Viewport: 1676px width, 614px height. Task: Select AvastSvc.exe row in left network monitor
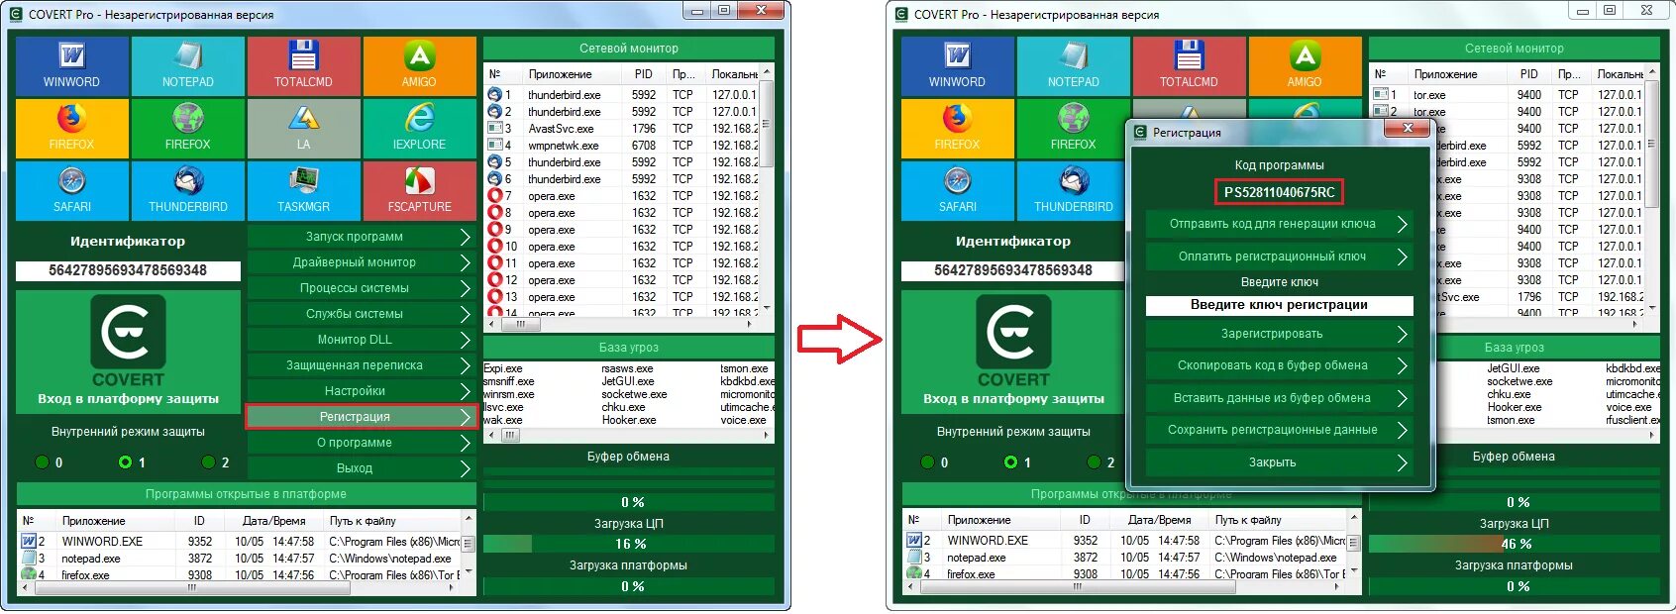click(x=621, y=129)
